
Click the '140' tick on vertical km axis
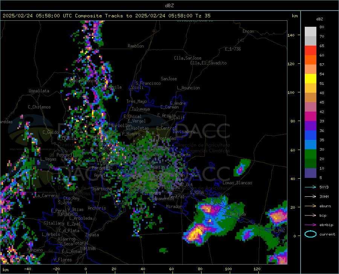(x=291, y=35)
